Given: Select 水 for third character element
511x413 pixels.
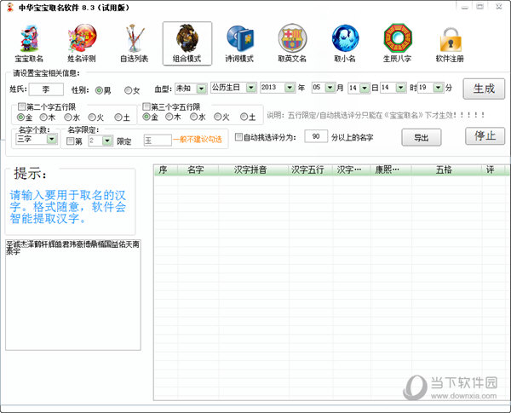Looking at the screenshot, I should coord(193,117).
